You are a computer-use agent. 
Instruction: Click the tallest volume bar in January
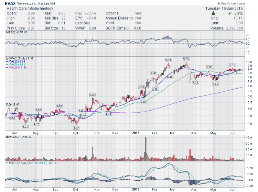click(x=146, y=149)
